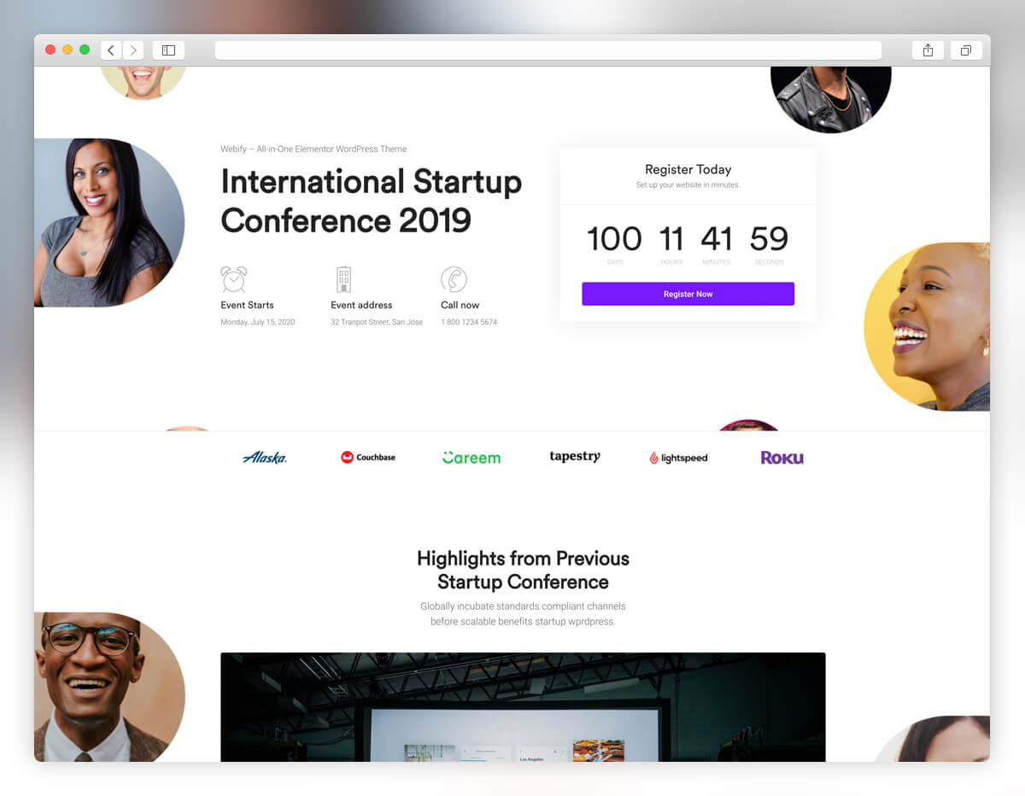Click the International Startup Conference 2019 heading

click(371, 201)
